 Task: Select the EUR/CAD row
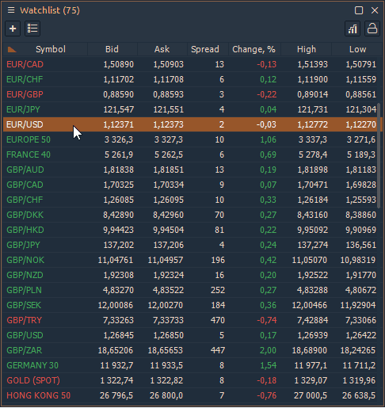click(192, 64)
